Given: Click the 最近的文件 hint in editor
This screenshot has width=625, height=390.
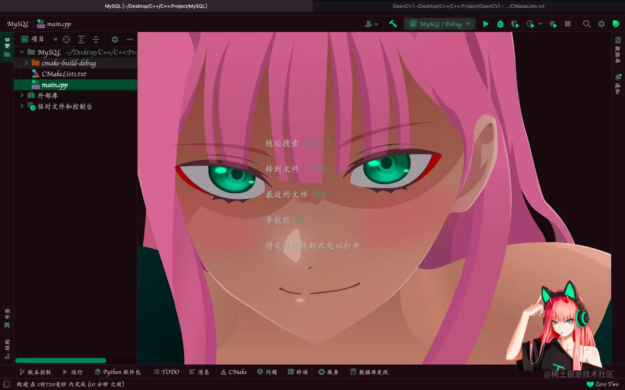Looking at the screenshot, I should click(x=286, y=194).
